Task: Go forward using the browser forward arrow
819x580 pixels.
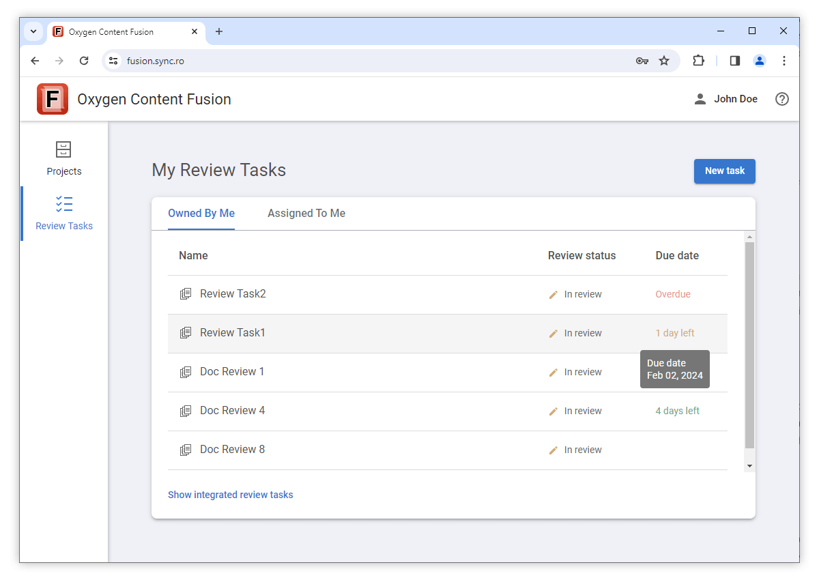Action: click(59, 61)
